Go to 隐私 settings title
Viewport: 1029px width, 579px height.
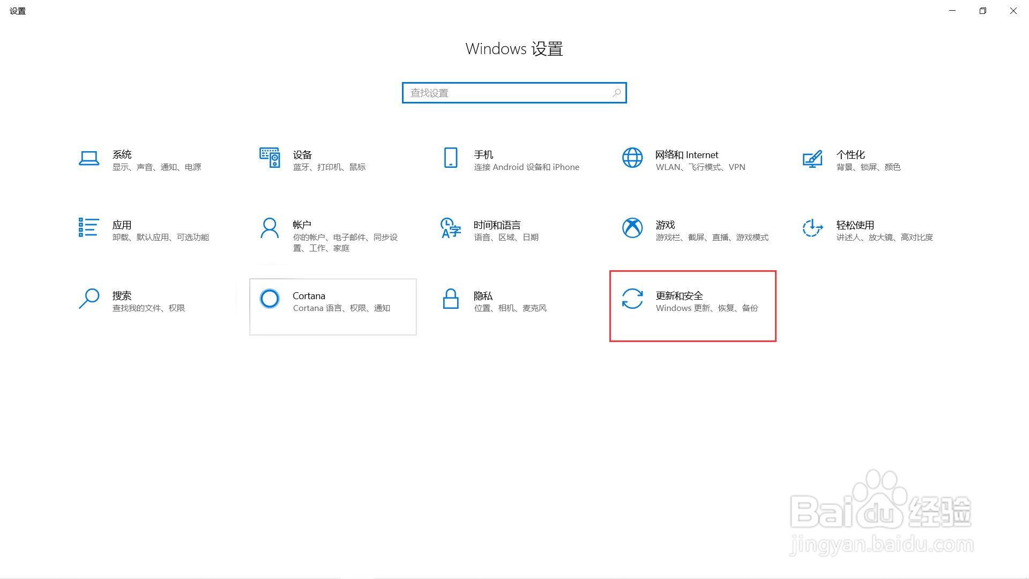[x=483, y=295]
